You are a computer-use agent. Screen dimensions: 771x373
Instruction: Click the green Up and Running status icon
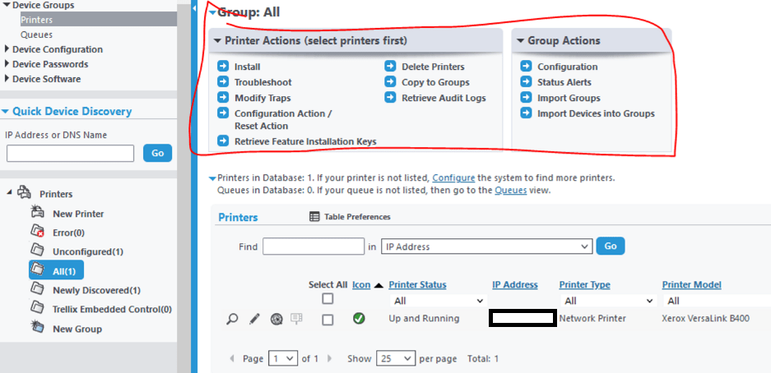click(359, 319)
